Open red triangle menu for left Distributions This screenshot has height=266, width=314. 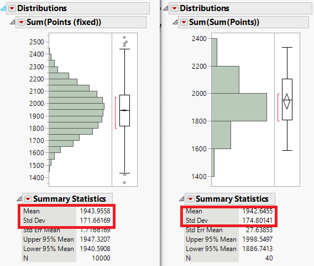[12, 8]
